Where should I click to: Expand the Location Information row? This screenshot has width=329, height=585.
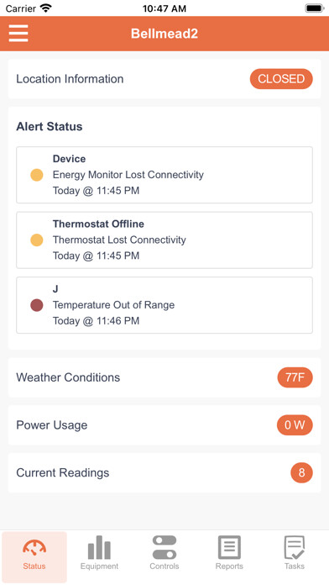tap(164, 79)
